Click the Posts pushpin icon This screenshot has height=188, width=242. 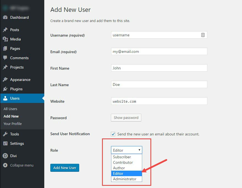pyautogui.click(x=5, y=30)
